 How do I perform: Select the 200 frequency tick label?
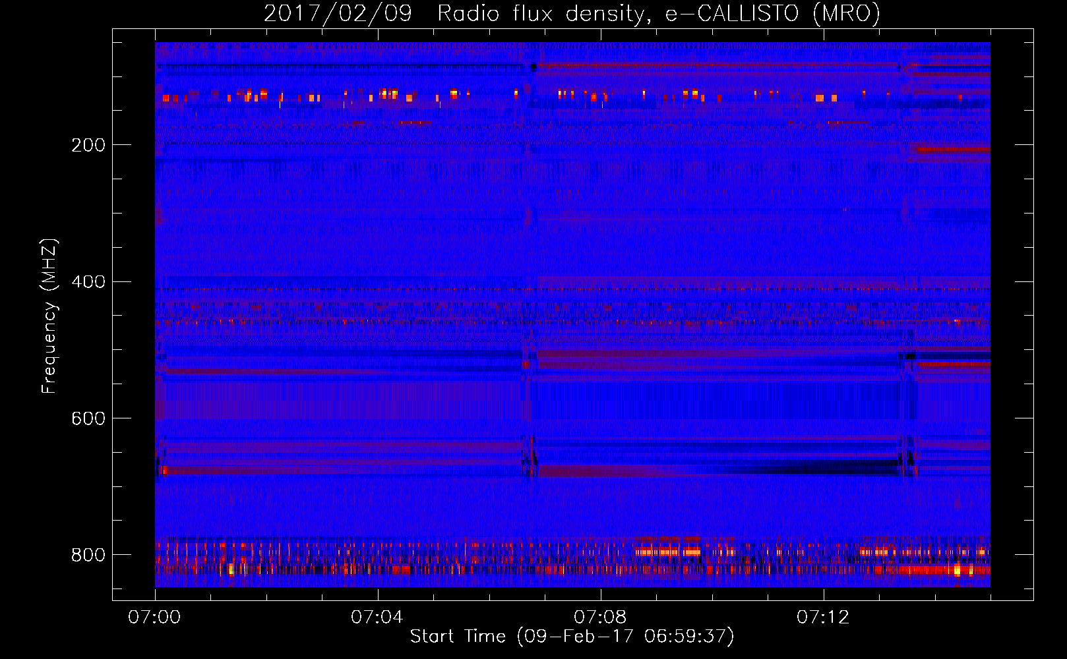tap(88, 145)
